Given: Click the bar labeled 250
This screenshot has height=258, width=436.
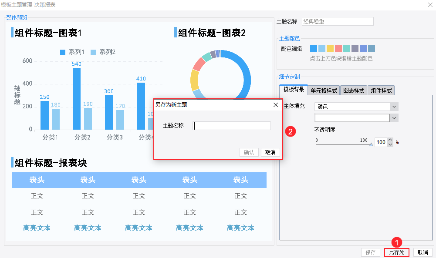Looking at the screenshot, I should [44, 115].
